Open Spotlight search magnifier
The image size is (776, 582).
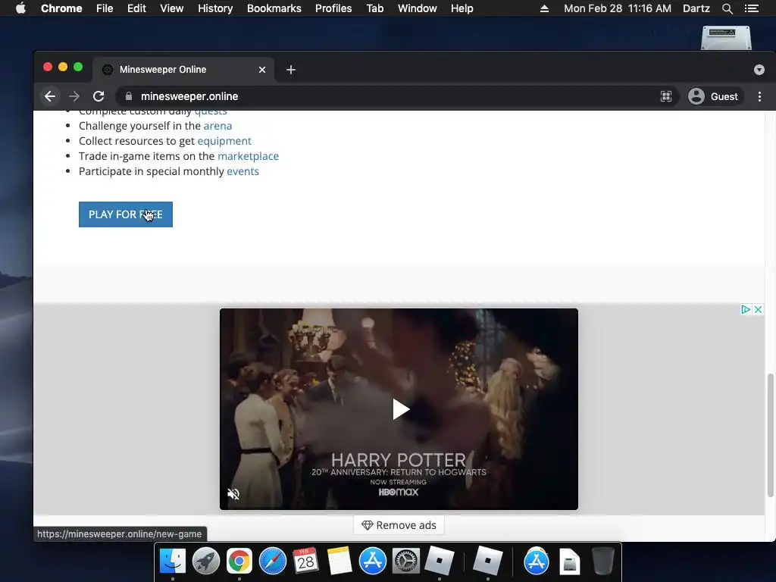[x=727, y=8]
